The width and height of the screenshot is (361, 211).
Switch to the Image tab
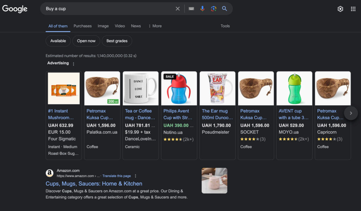[103, 26]
